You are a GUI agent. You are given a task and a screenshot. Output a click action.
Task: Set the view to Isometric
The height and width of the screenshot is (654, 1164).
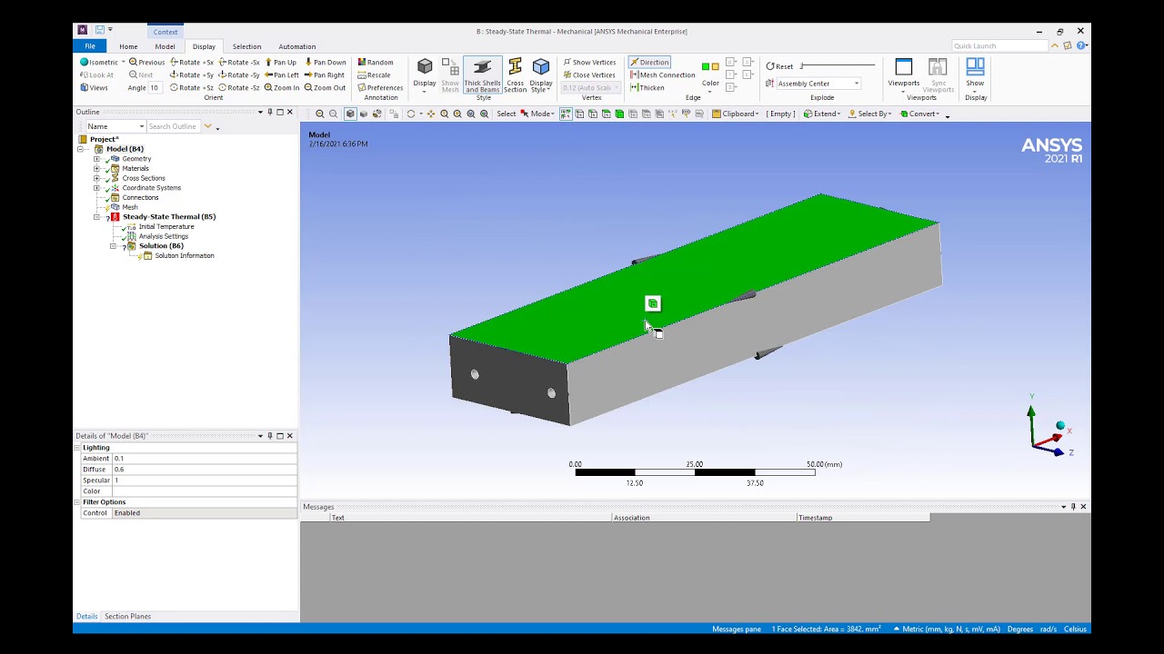tap(99, 63)
